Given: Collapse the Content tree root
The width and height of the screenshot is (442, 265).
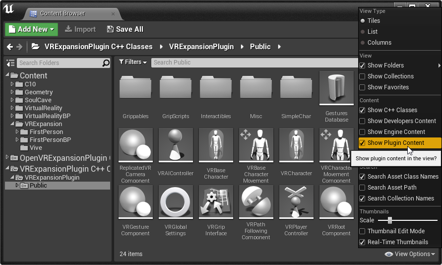Looking at the screenshot, I should click(7, 75).
